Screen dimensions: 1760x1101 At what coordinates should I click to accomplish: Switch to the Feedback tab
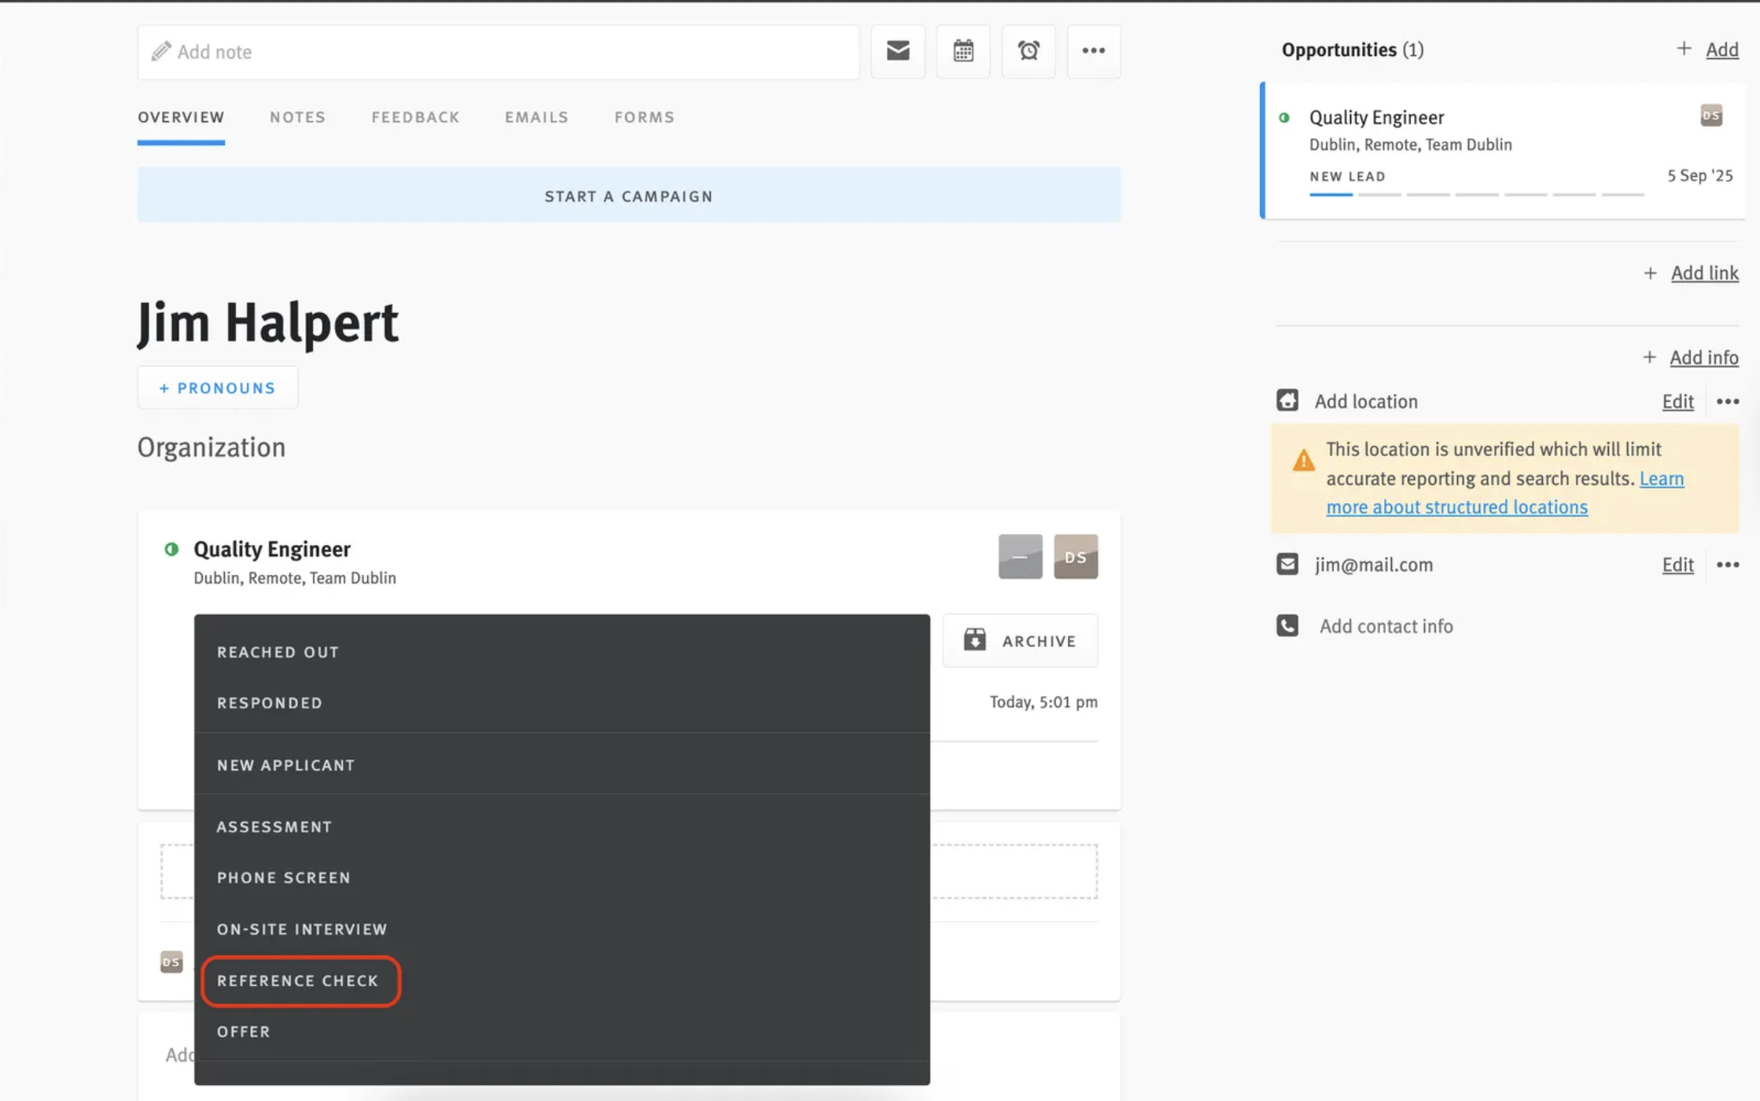415,117
